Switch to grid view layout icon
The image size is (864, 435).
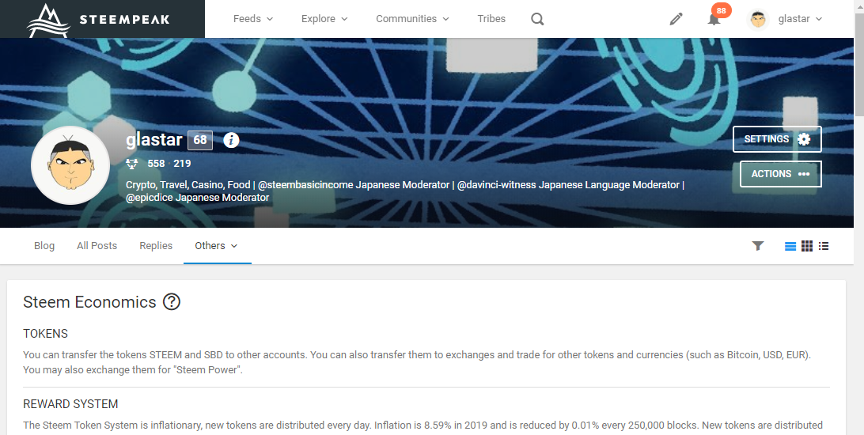pos(807,246)
